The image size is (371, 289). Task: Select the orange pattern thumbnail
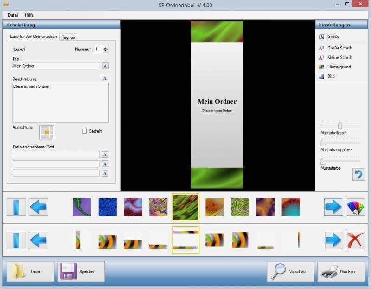pyautogui.click(x=215, y=207)
